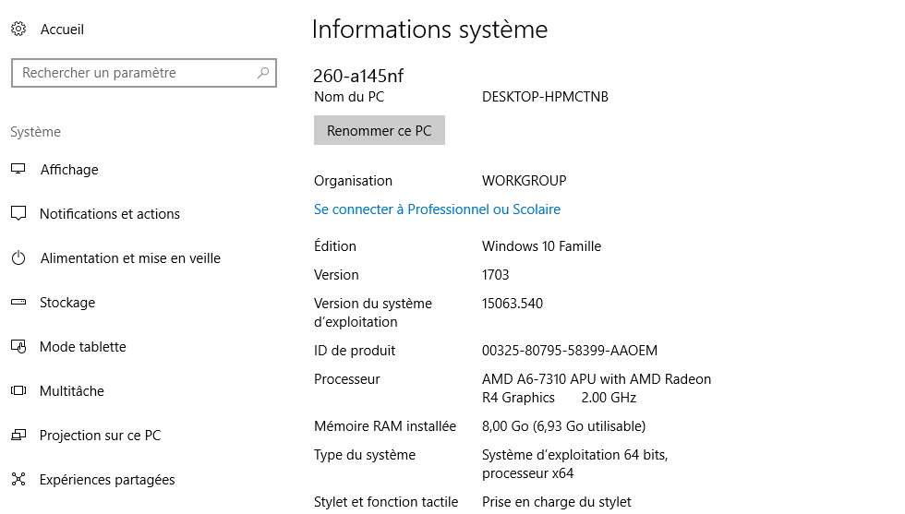This screenshot has height=514, width=905.
Task: Click the magnifier icon in the search box
Action: (263, 73)
